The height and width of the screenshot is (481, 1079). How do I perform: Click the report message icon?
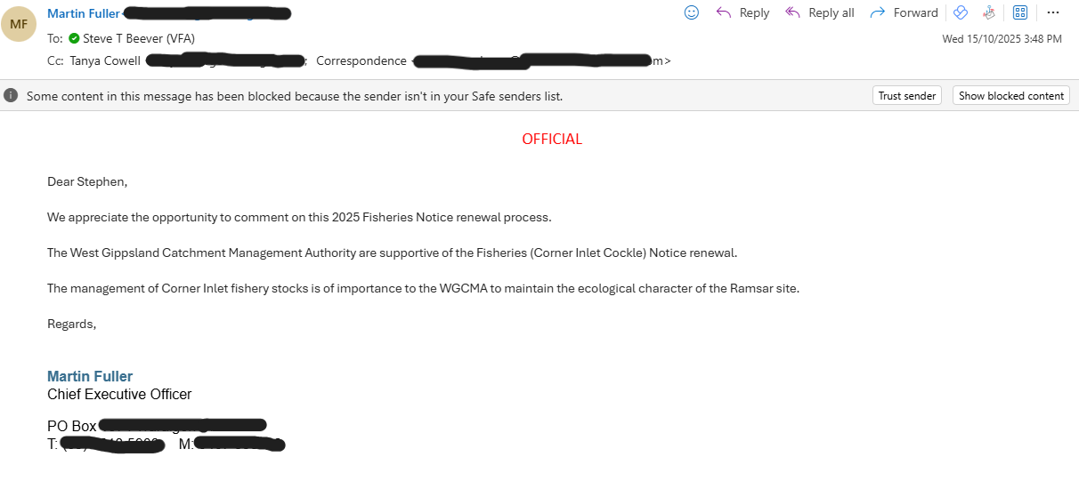tap(989, 12)
